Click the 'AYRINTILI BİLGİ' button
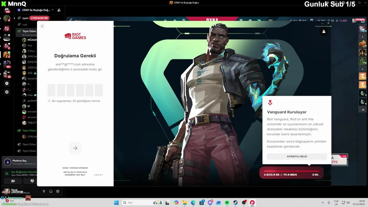Viewport: 368px width, 207px height. click(x=297, y=156)
